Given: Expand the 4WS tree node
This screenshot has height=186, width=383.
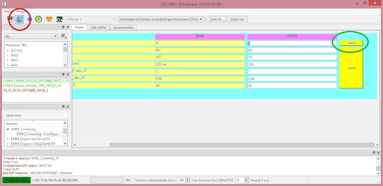Looking at the screenshot, I should 8,60.
